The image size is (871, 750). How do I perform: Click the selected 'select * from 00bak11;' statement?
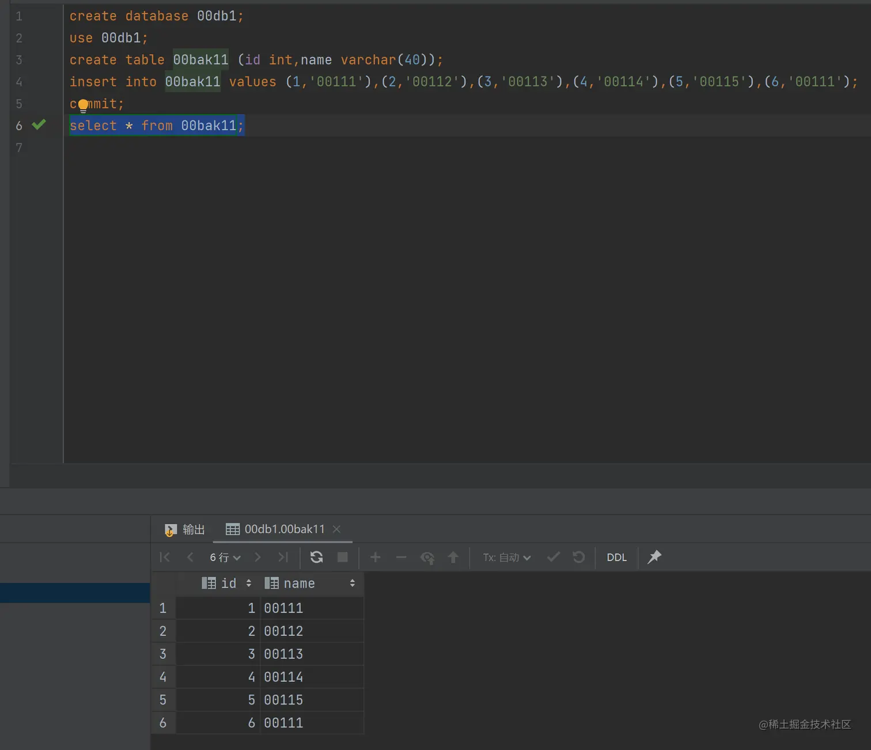click(157, 126)
